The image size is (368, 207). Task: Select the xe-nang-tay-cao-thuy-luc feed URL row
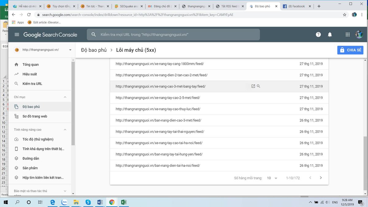tap(219, 109)
